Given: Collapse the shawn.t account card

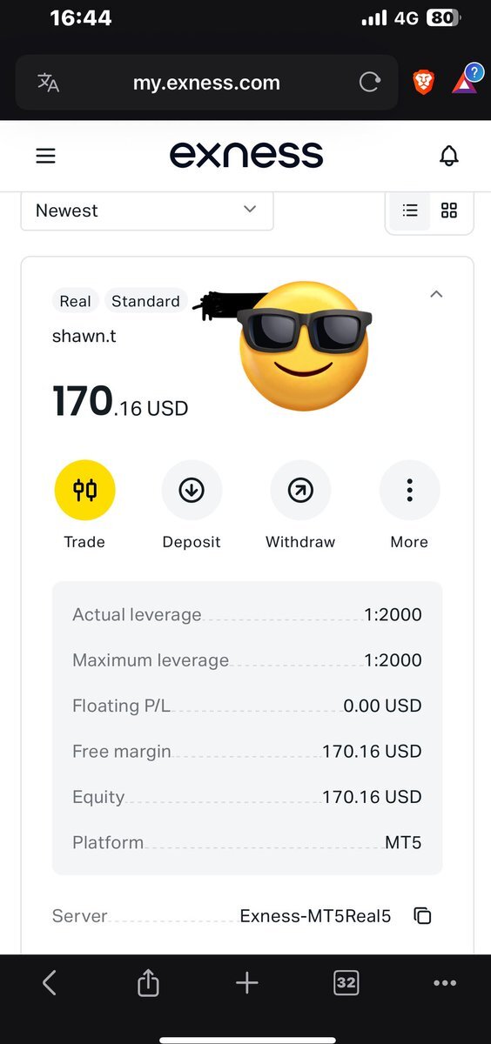Looking at the screenshot, I should (436, 294).
